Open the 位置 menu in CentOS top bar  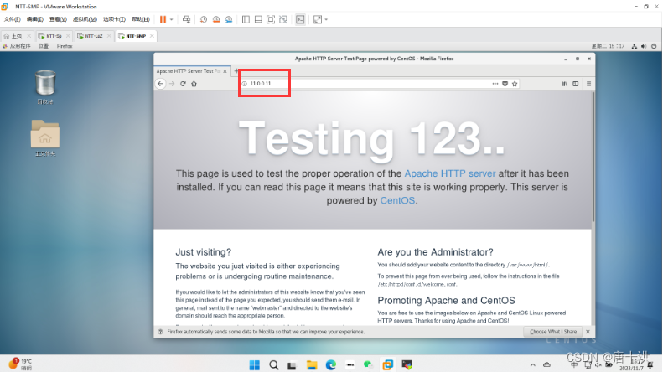click(44, 46)
